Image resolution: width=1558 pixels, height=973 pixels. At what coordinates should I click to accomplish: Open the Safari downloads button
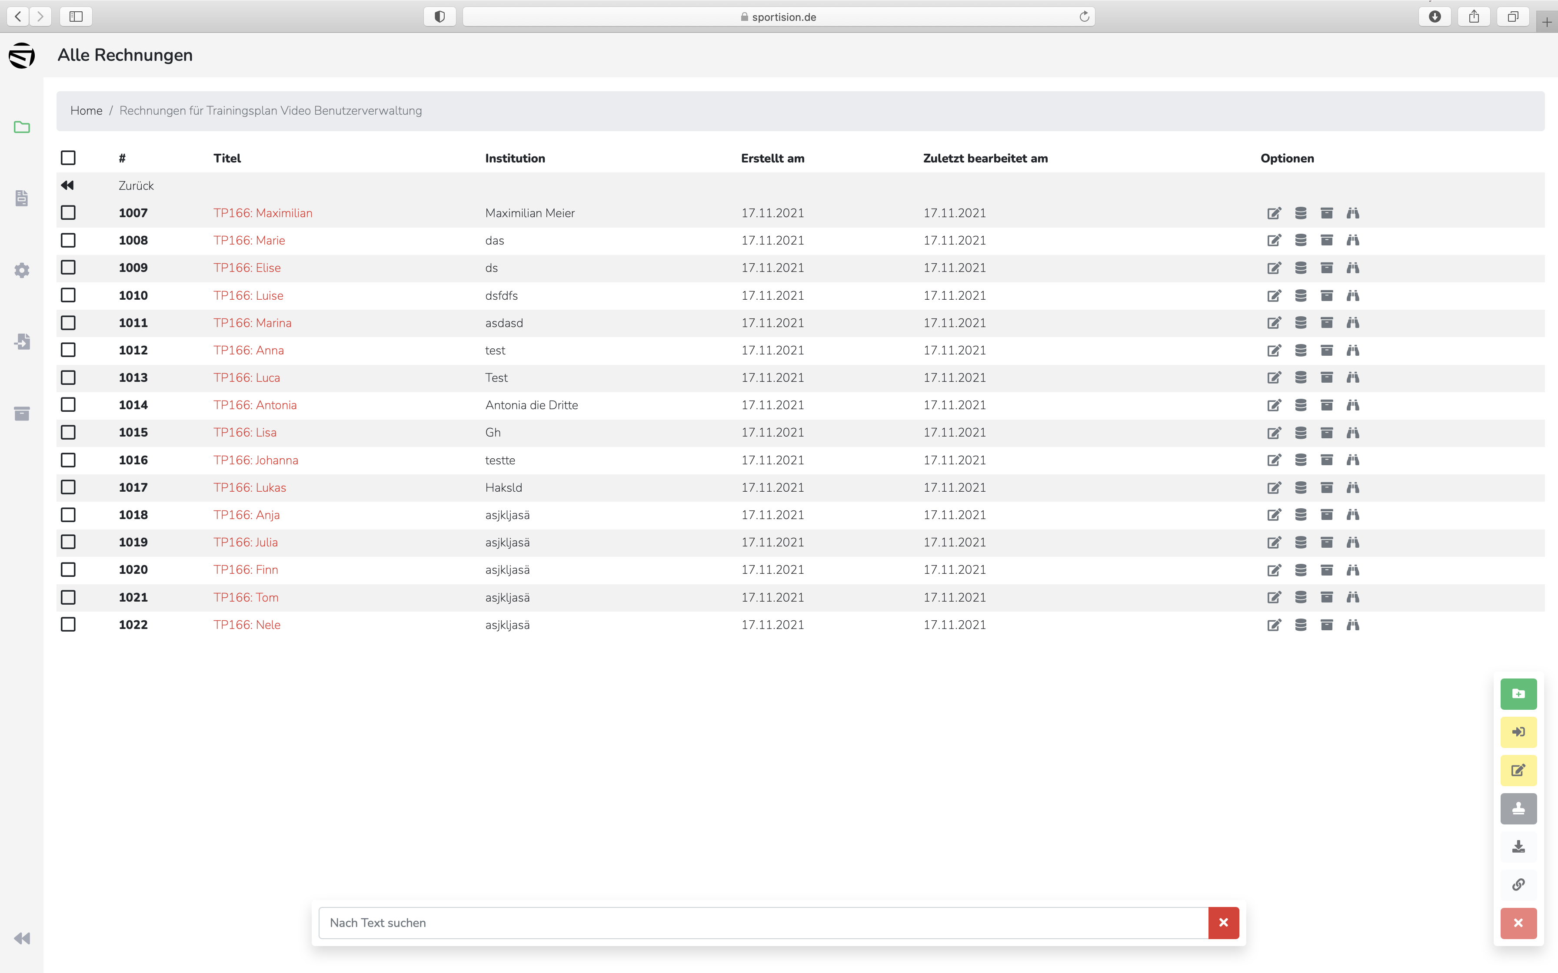tap(1435, 17)
